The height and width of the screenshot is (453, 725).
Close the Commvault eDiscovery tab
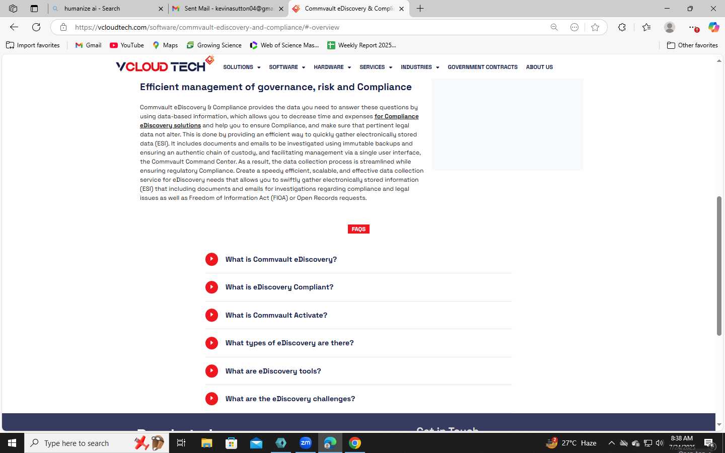pyautogui.click(x=401, y=9)
